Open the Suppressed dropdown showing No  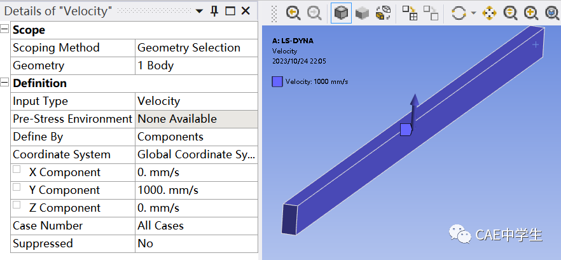click(x=197, y=243)
